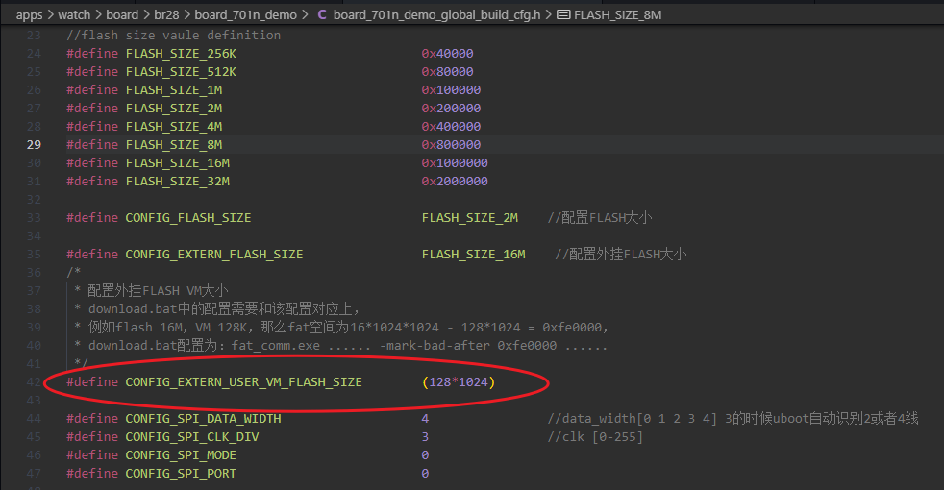
Task: Click the C file type icon in breadcrumb
Action: pos(322,15)
